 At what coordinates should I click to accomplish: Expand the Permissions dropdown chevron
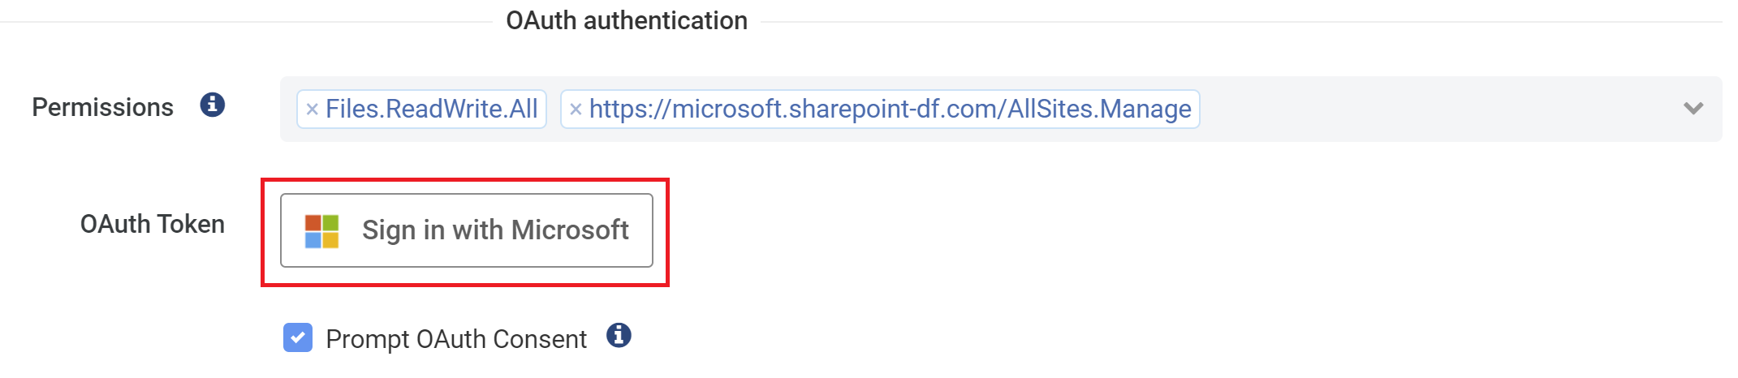tap(1693, 109)
